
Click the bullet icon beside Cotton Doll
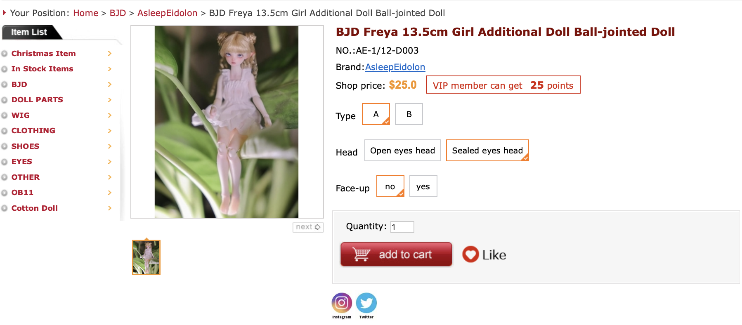pyautogui.click(x=5, y=208)
